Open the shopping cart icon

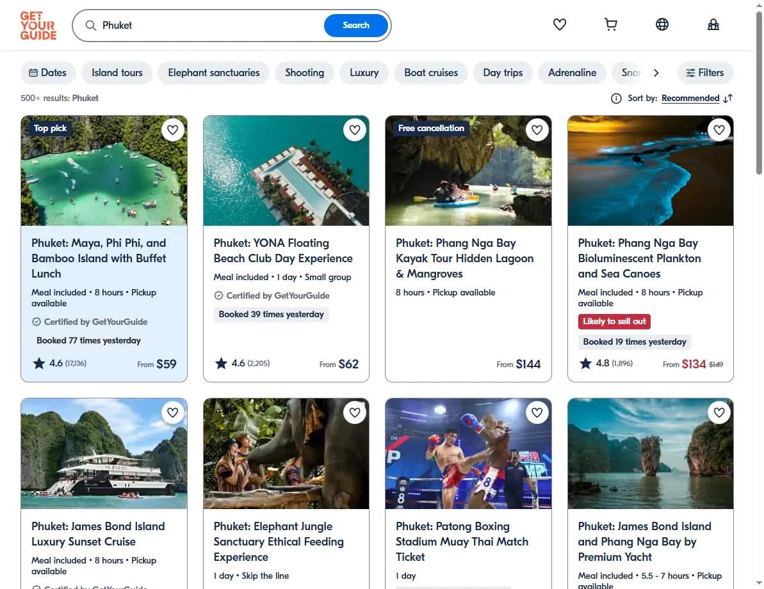click(x=610, y=24)
